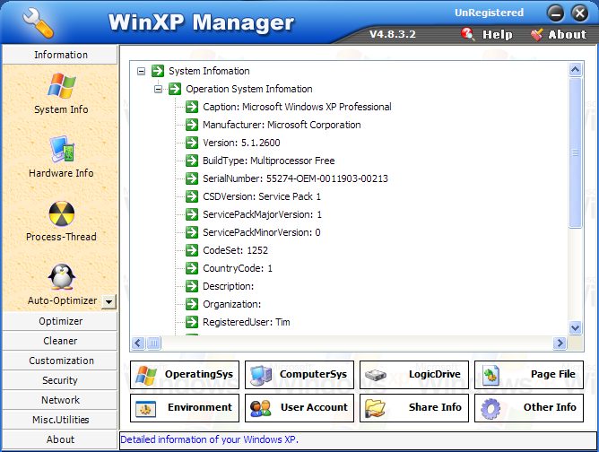Select the "CSDVersion: Service Pack 1" row

(x=262, y=196)
